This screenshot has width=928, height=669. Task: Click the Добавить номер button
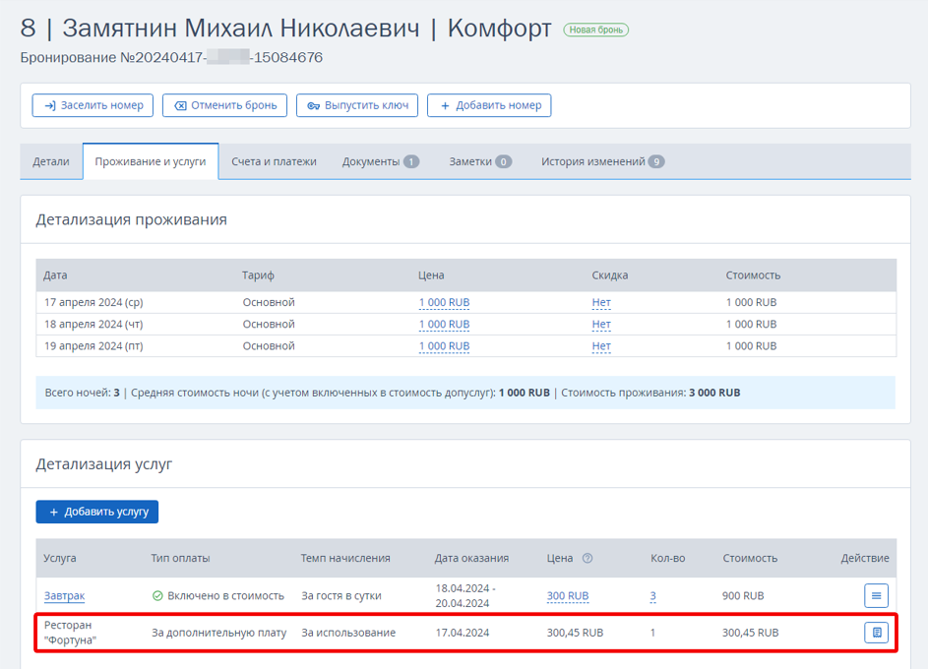pyautogui.click(x=489, y=105)
